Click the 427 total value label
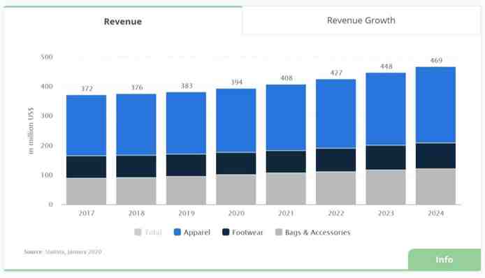485x278 pixels. click(336, 73)
